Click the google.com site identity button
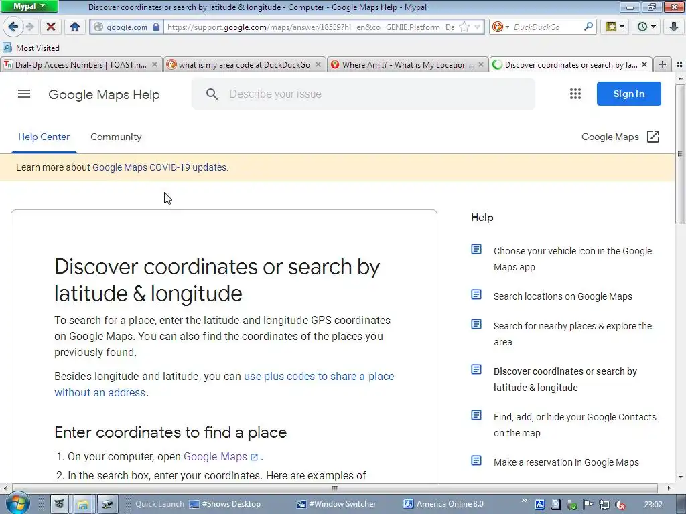This screenshot has width=686, height=514. 127,27
